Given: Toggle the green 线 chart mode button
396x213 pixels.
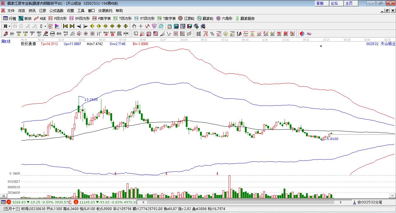Looking at the screenshot, I should 161,26.
